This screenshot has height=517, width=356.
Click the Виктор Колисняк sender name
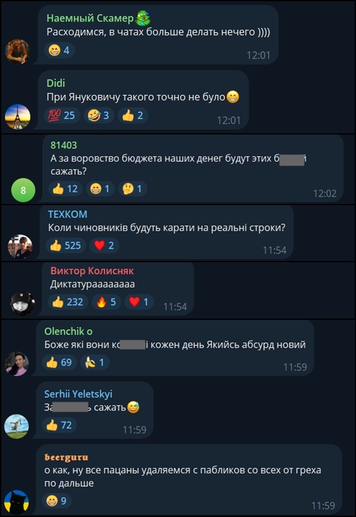(x=92, y=271)
